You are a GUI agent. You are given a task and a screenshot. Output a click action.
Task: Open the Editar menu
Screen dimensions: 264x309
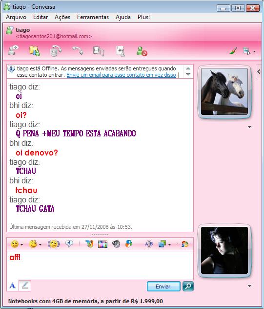tap(41, 17)
